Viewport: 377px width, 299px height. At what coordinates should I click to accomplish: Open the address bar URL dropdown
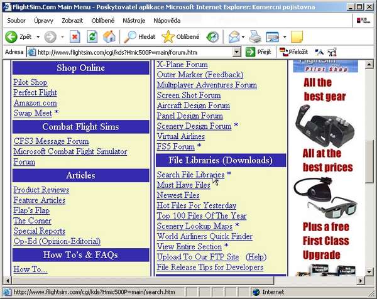click(237, 52)
